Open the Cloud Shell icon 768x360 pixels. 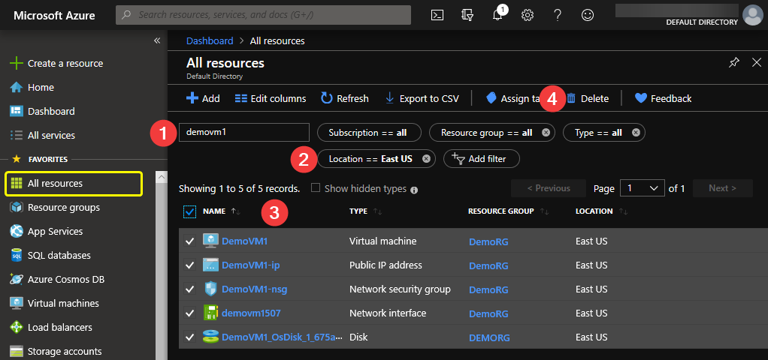[437, 15]
